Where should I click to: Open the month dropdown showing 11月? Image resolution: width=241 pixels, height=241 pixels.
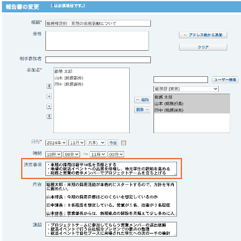[76, 142]
